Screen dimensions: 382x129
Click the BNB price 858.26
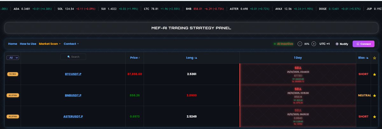[x=134, y=95]
